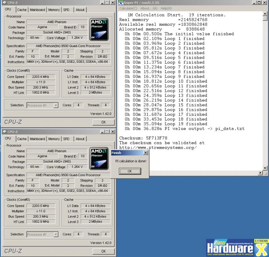
Task: Close the Super PI window
Action: (x=264, y=3)
